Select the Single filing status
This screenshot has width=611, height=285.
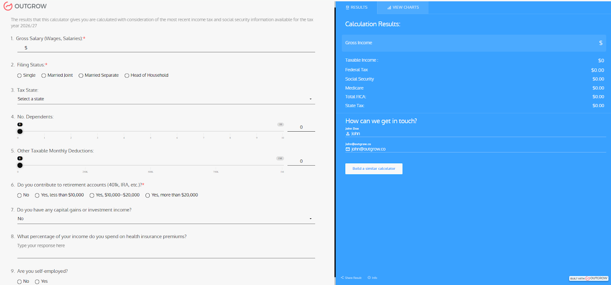point(19,76)
